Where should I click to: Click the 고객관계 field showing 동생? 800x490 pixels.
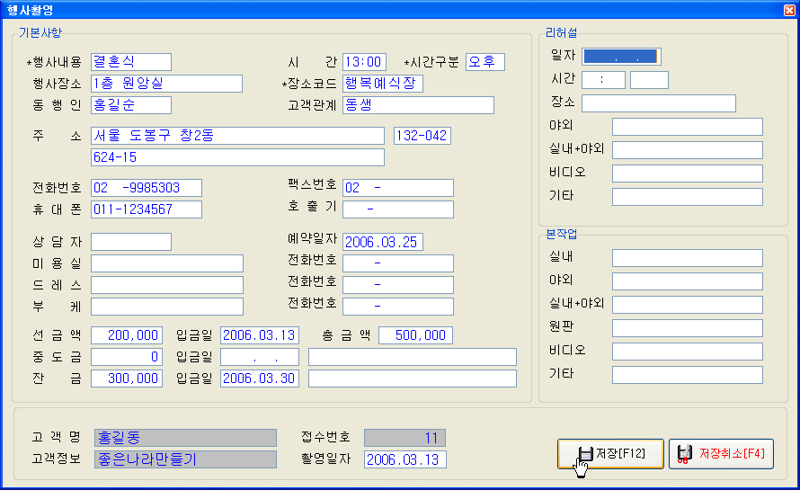pyautogui.click(x=418, y=105)
